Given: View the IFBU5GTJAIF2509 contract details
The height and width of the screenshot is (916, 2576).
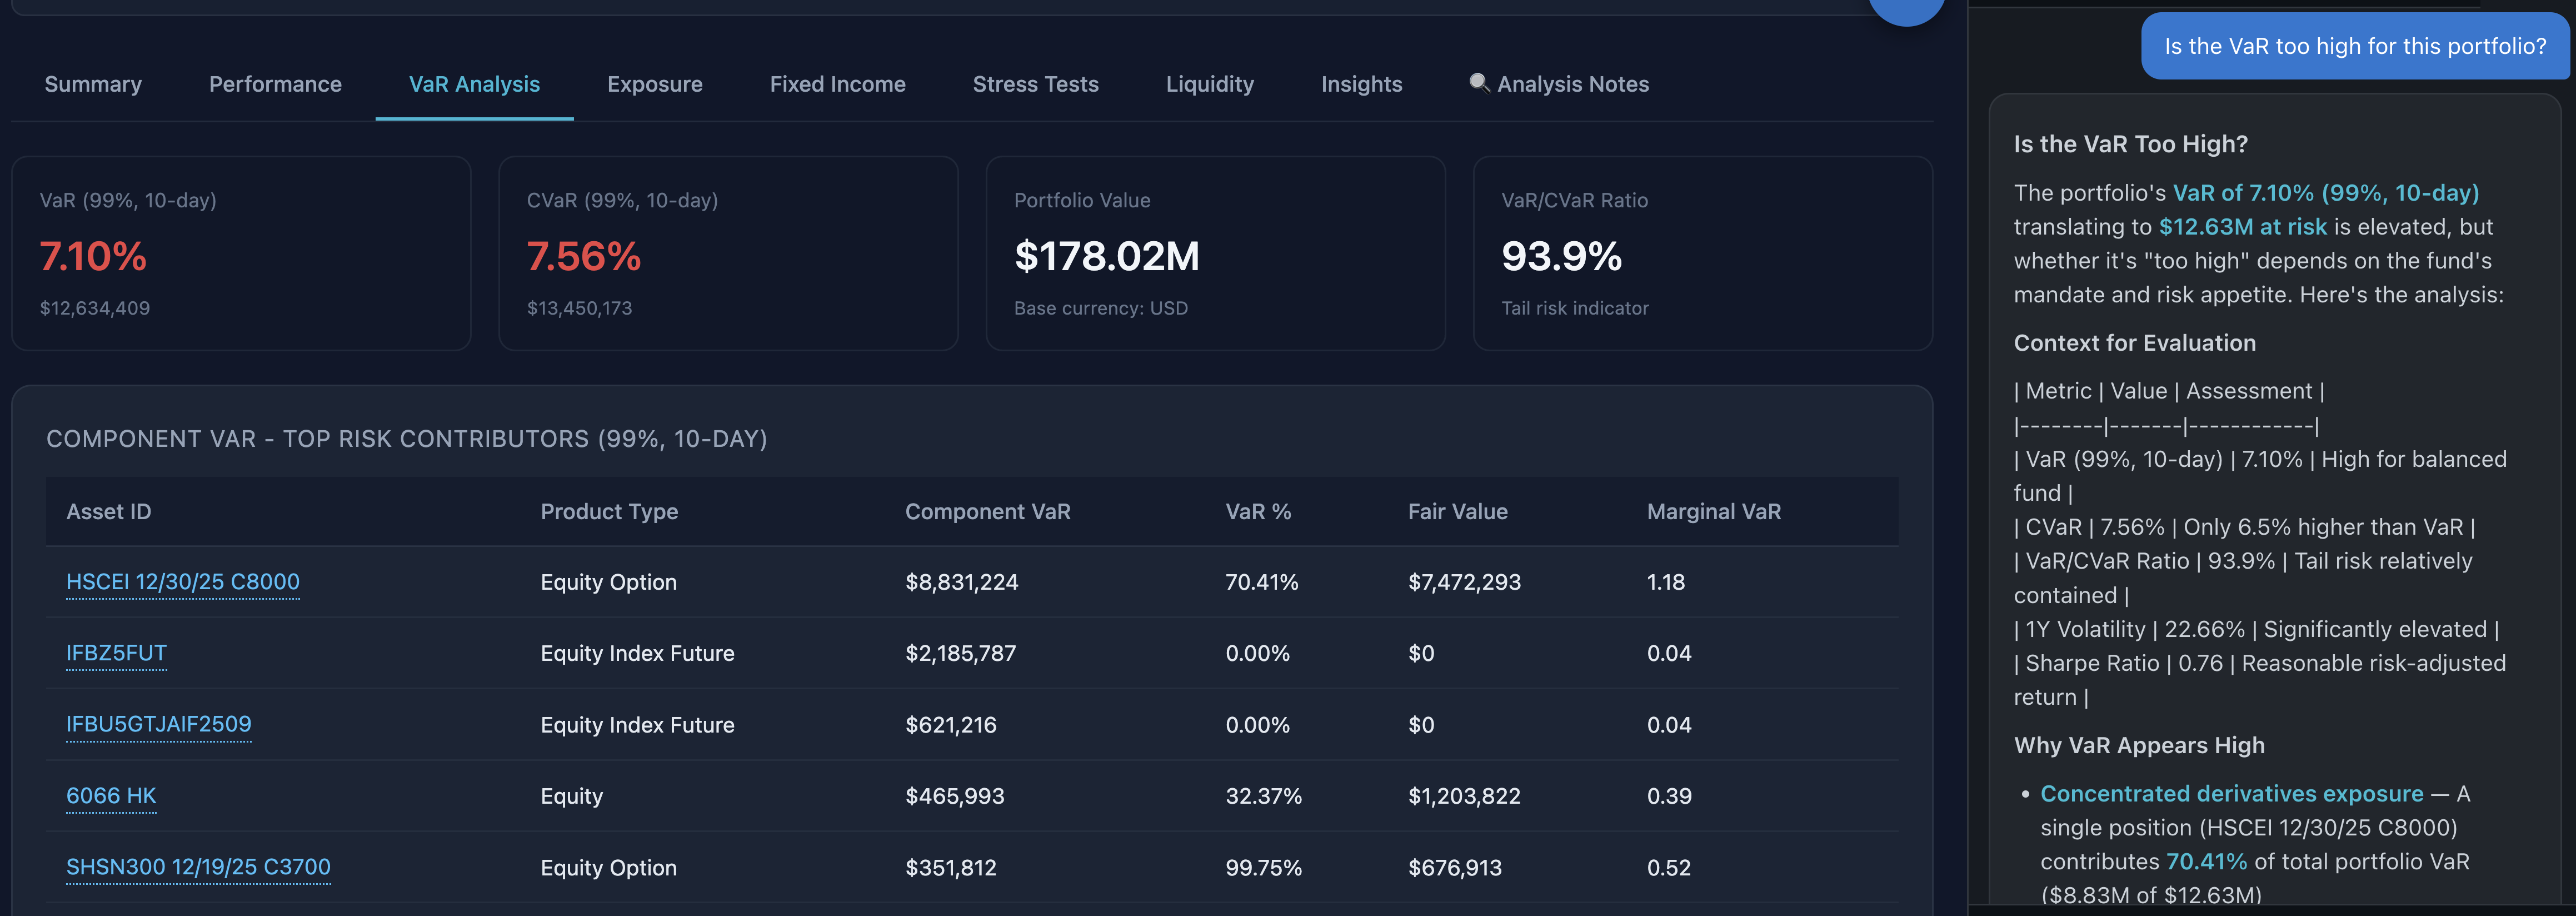Looking at the screenshot, I should click(x=159, y=724).
